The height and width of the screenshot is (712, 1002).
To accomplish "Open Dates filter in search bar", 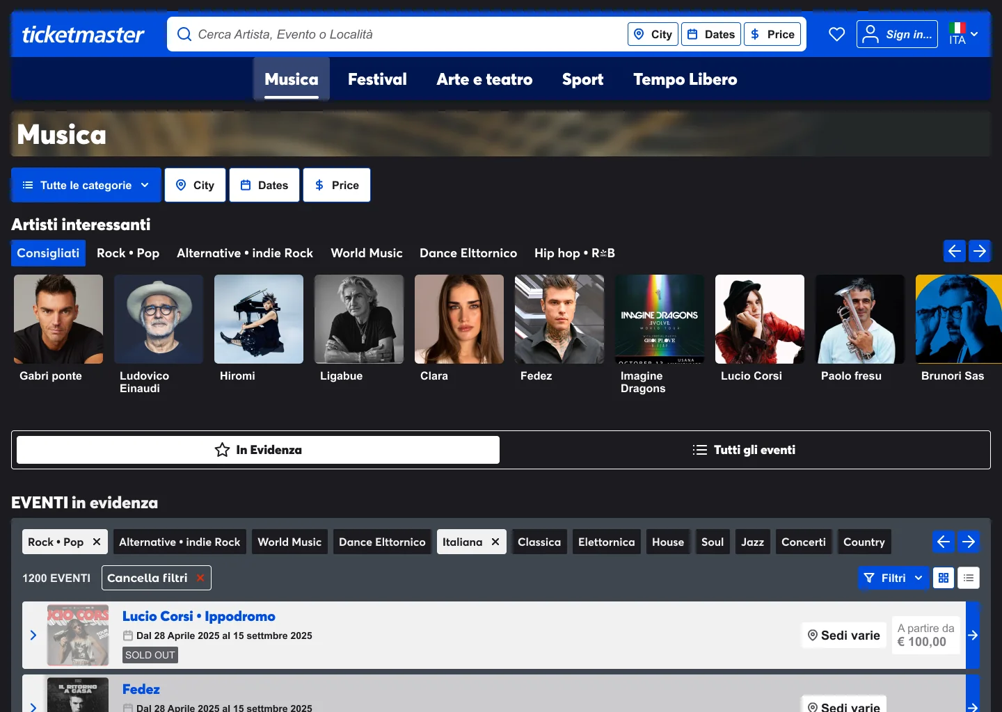I will click(711, 34).
